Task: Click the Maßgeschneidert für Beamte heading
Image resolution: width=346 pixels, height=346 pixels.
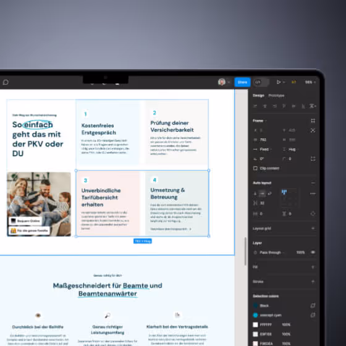Action: pyautogui.click(x=108, y=290)
